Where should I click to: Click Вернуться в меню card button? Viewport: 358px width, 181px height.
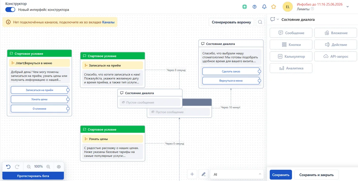coord(231,81)
